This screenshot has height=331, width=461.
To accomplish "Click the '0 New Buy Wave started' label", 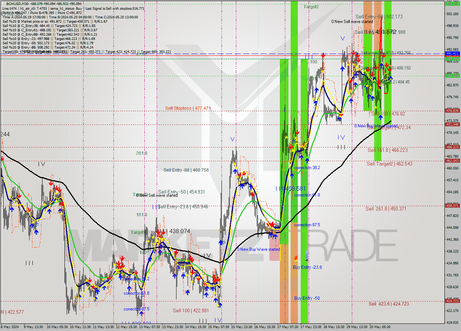I will (x=258, y=249).
